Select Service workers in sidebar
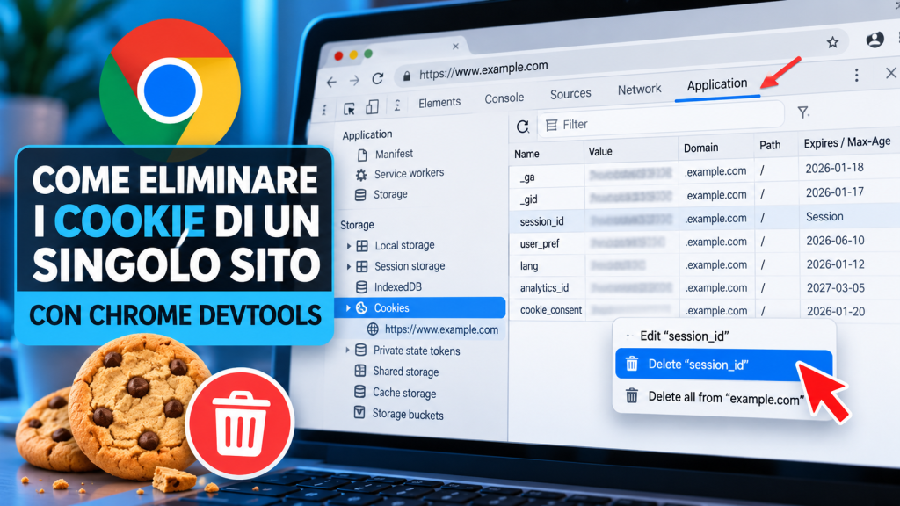Viewport: 900px width, 506px height. point(410,173)
